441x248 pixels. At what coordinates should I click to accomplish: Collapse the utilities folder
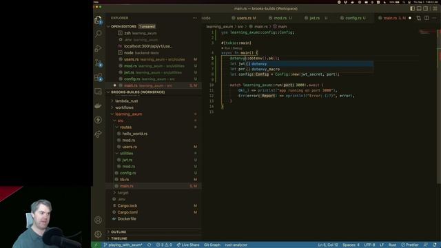pyautogui.click(x=126, y=153)
